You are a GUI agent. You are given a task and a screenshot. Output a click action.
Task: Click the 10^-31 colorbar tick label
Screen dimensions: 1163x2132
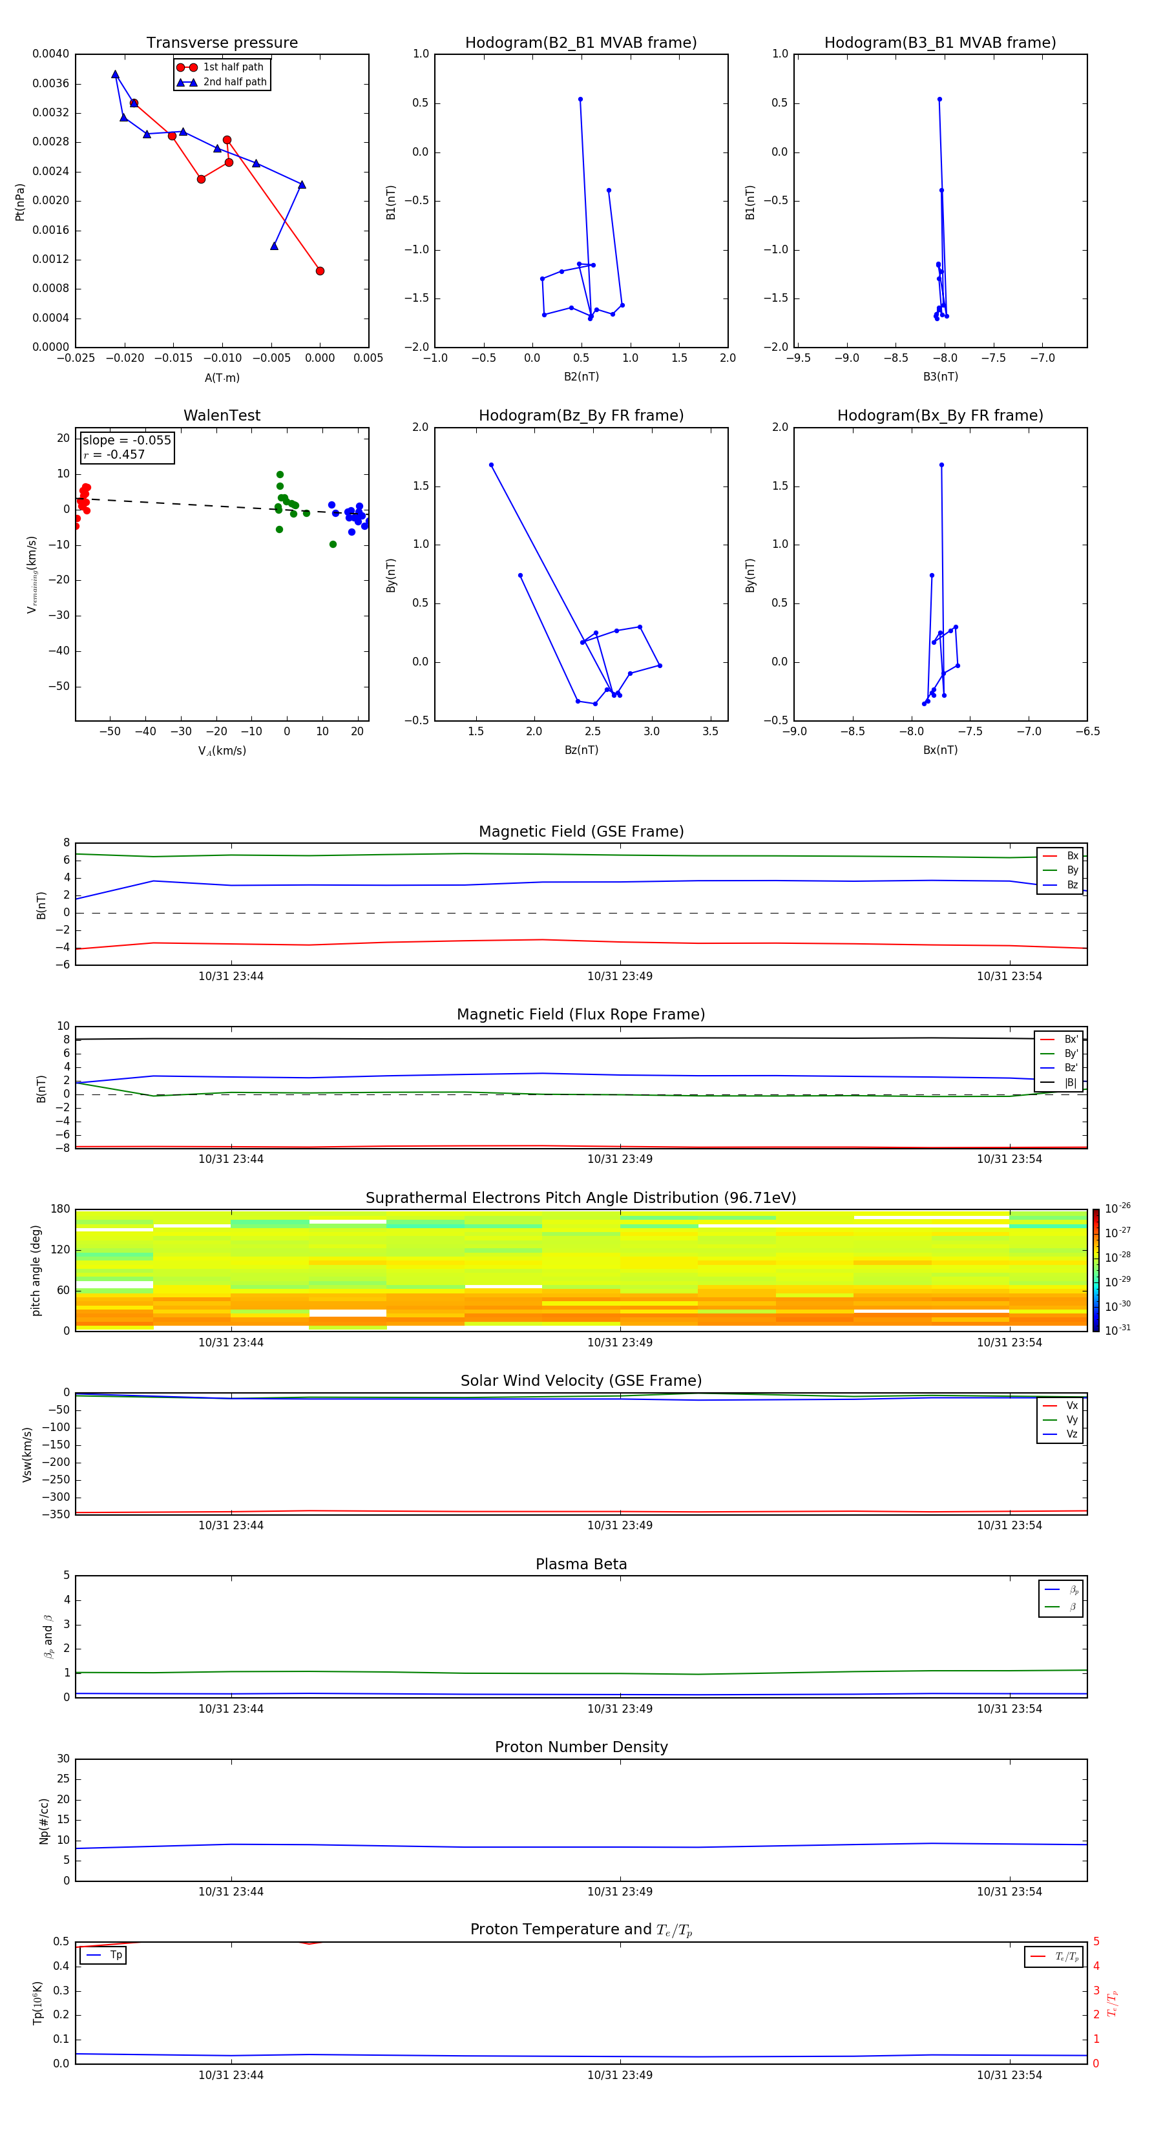1118,1330
